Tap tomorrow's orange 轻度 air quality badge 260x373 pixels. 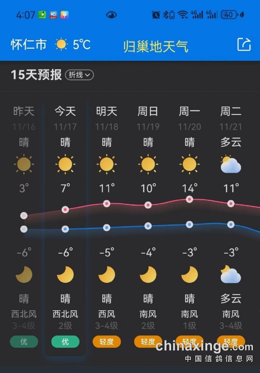(x=107, y=341)
